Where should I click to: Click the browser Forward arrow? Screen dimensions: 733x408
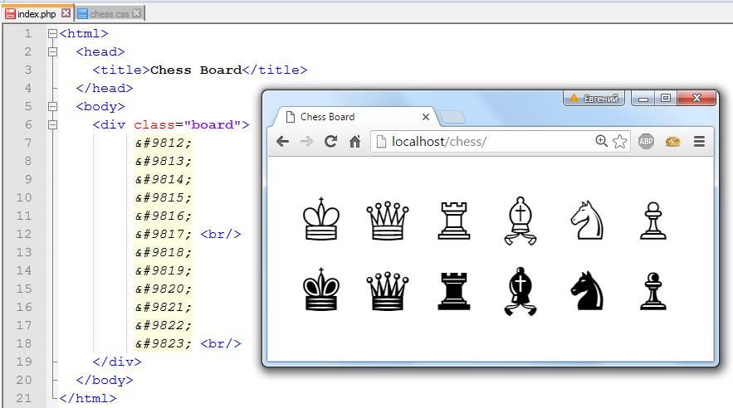click(x=306, y=142)
